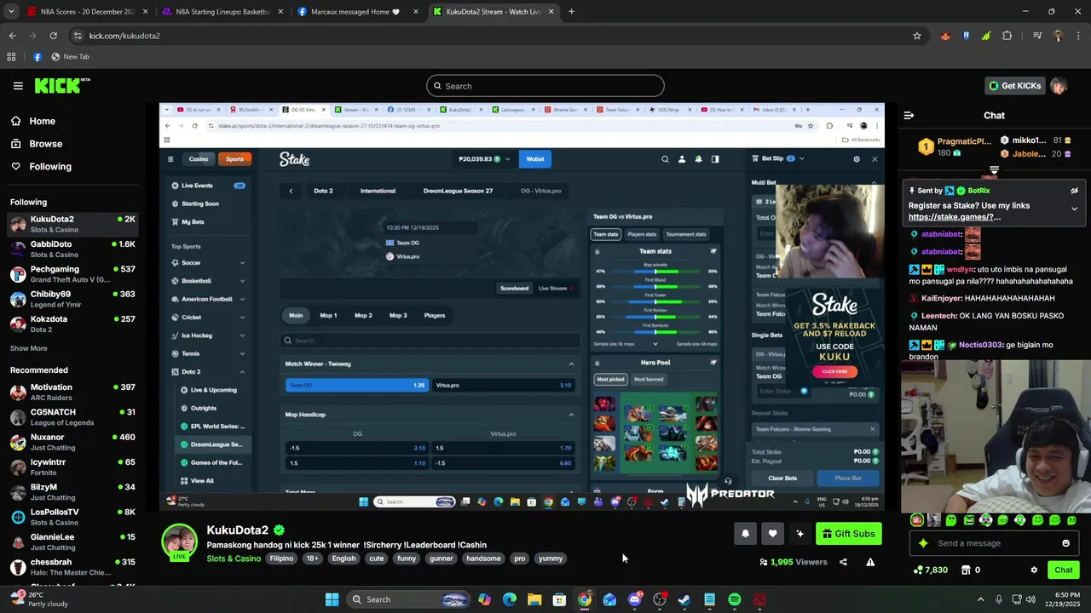
Task: Click the Send a message field
Action: (x=993, y=543)
